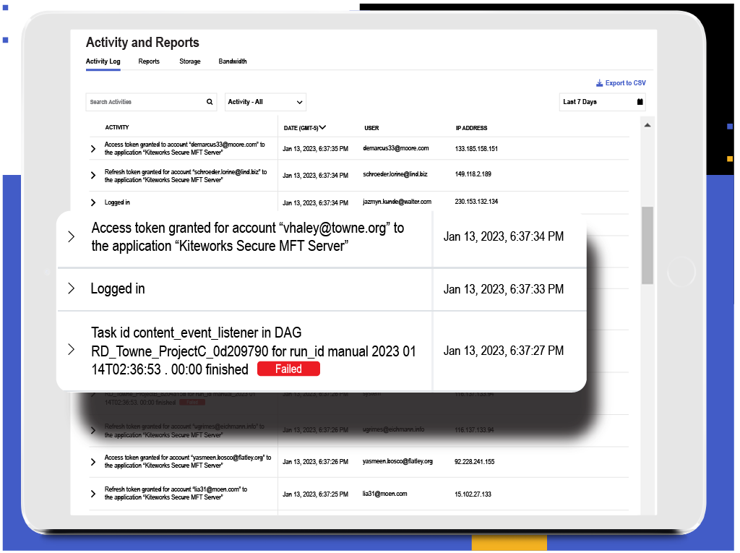This screenshot has width=740, height=553.
Task: Click the sort arrow on DATE (GMT-5) column
Action: click(324, 128)
